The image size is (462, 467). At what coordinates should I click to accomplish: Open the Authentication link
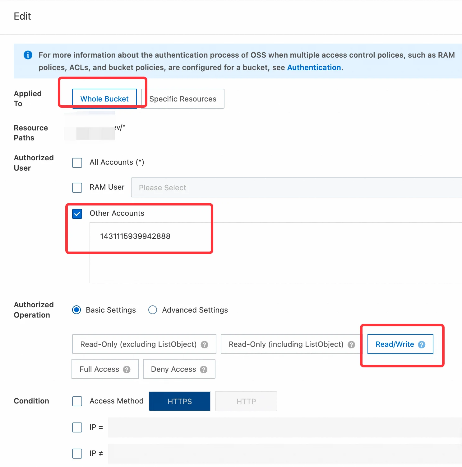[x=314, y=68]
